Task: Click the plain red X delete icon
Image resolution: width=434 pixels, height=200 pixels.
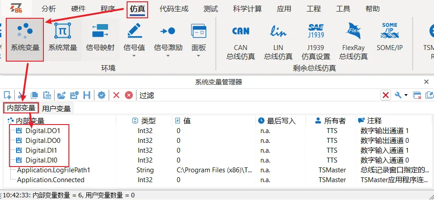Action: [x=116, y=95]
